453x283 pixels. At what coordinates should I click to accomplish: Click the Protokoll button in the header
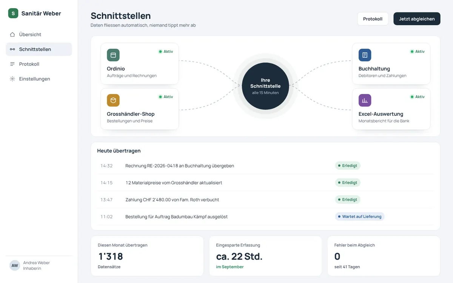373,19
